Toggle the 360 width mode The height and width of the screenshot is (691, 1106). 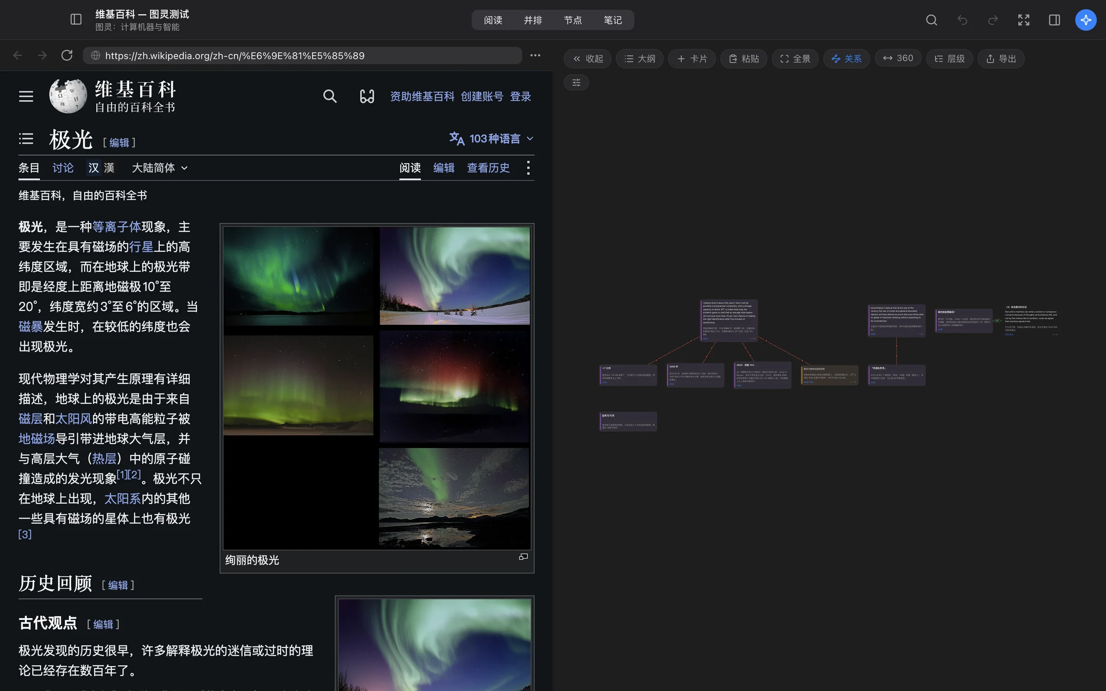[x=898, y=58]
